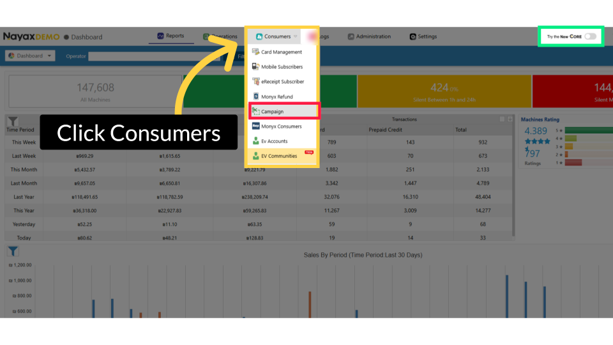Open the Time Period table filter funnel
The width and height of the screenshot is (613, 345).
pyautogui.click(x=13, y=121)
